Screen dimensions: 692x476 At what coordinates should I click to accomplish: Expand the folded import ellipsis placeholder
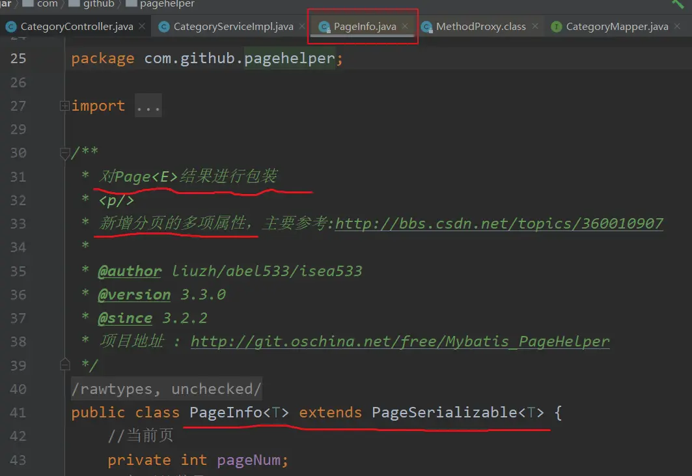[148, 105]
